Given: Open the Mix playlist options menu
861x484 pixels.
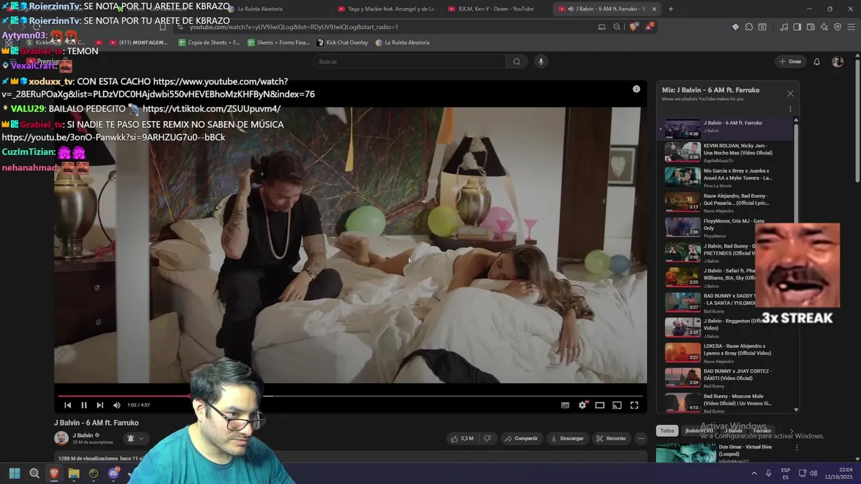Looking at the screenshot, I should tap(790, 109).
